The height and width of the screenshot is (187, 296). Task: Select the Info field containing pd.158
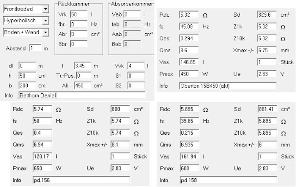click(x=228, y=180)
